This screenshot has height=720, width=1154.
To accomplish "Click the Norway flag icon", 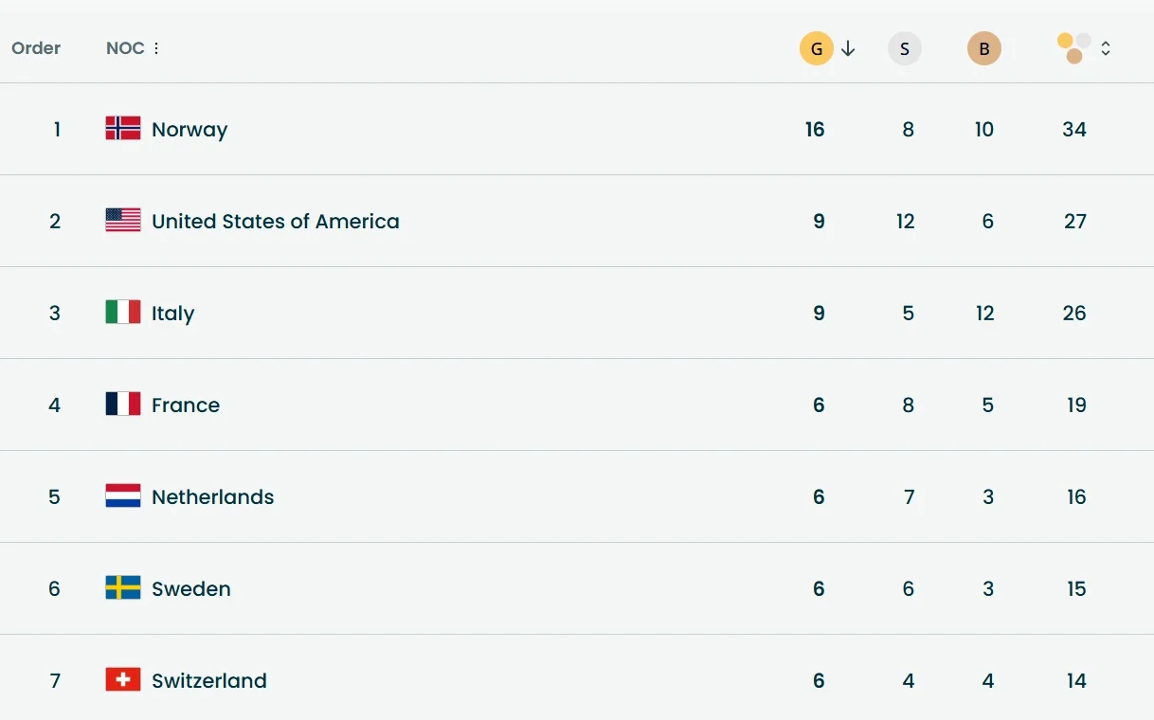I will coord(123,129).
